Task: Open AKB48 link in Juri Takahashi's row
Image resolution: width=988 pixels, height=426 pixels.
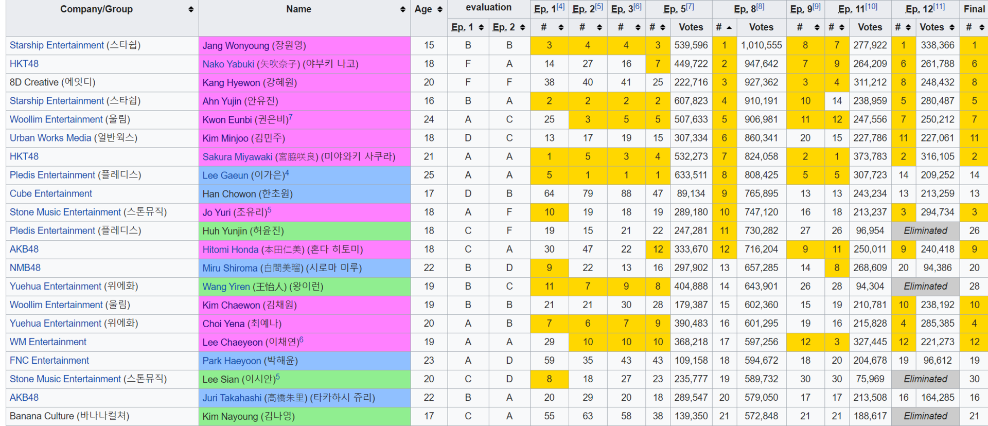Action: click(24, 397)
